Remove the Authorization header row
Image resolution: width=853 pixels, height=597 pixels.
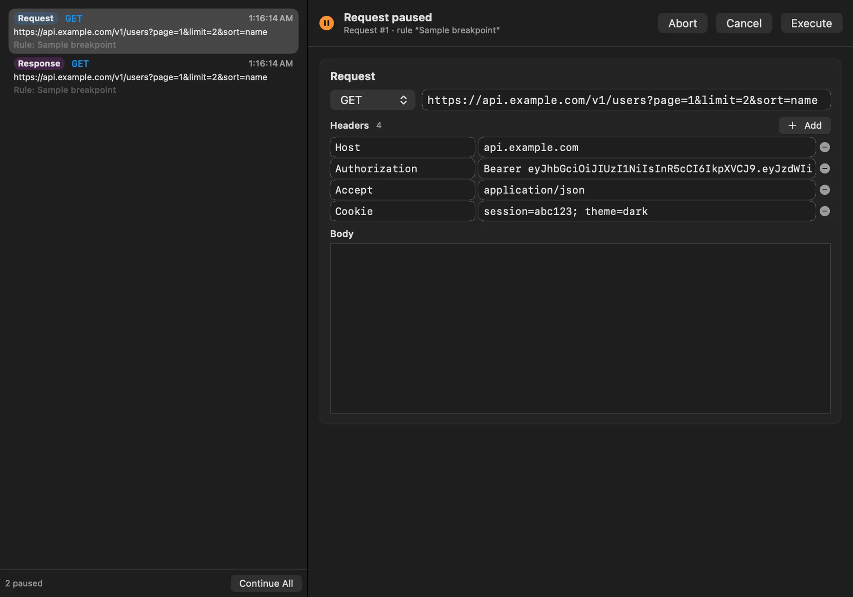(825, 169)
